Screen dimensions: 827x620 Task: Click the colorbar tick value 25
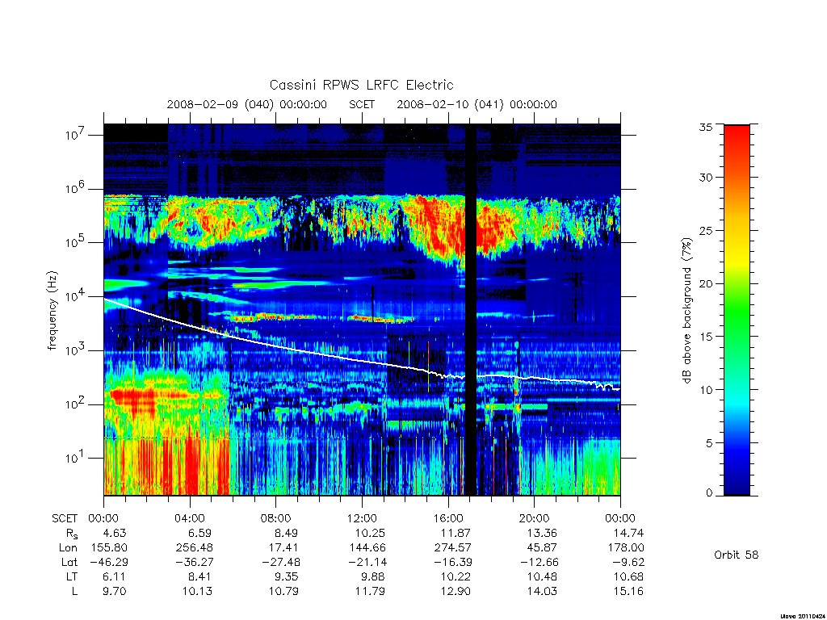point(705,230)
